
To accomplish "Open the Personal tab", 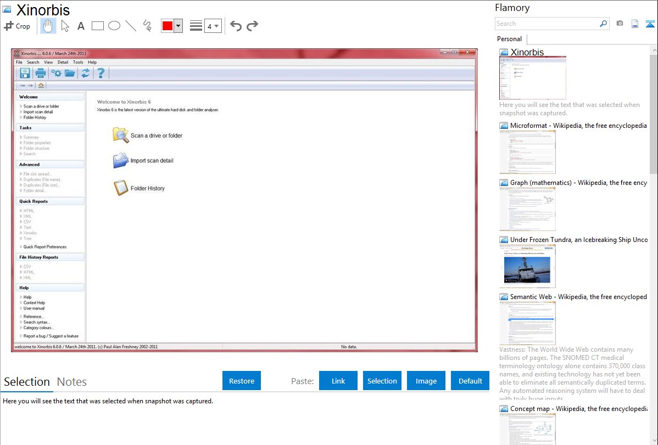I will point(509,39).
